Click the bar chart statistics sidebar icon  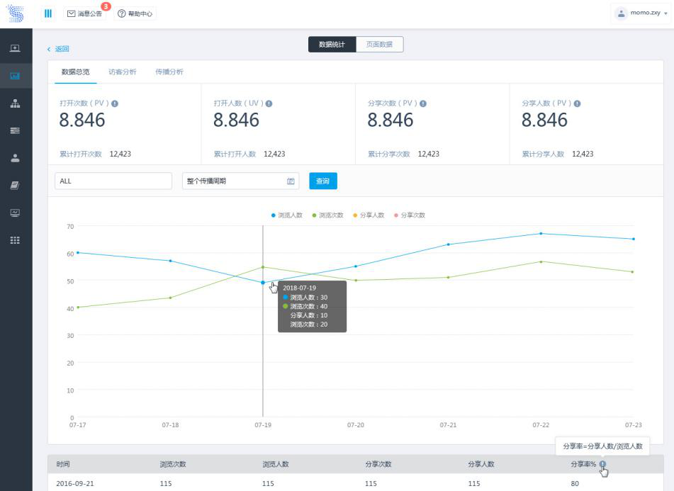pos(15,76)
